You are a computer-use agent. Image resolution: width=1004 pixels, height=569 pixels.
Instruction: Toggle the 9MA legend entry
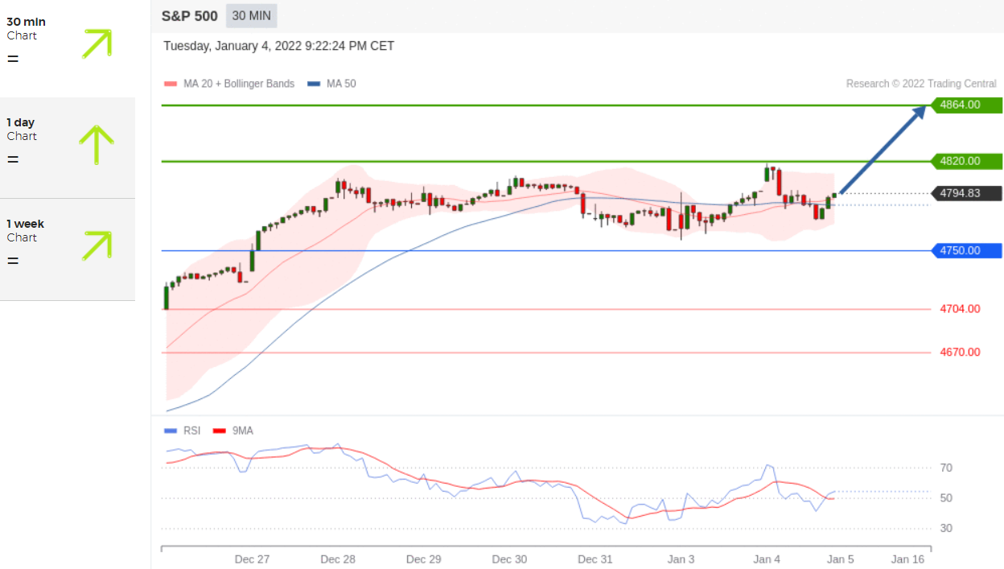[232, 431]
